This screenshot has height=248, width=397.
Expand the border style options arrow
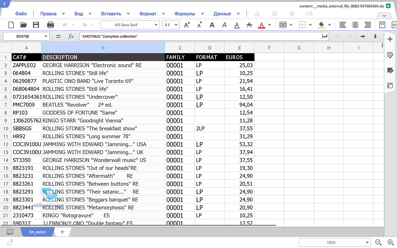pos(310,25)
